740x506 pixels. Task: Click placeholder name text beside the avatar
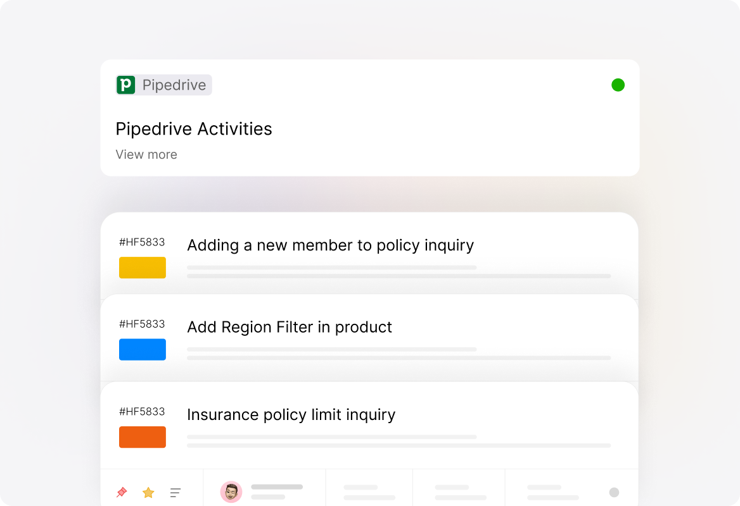pos(277,487)
